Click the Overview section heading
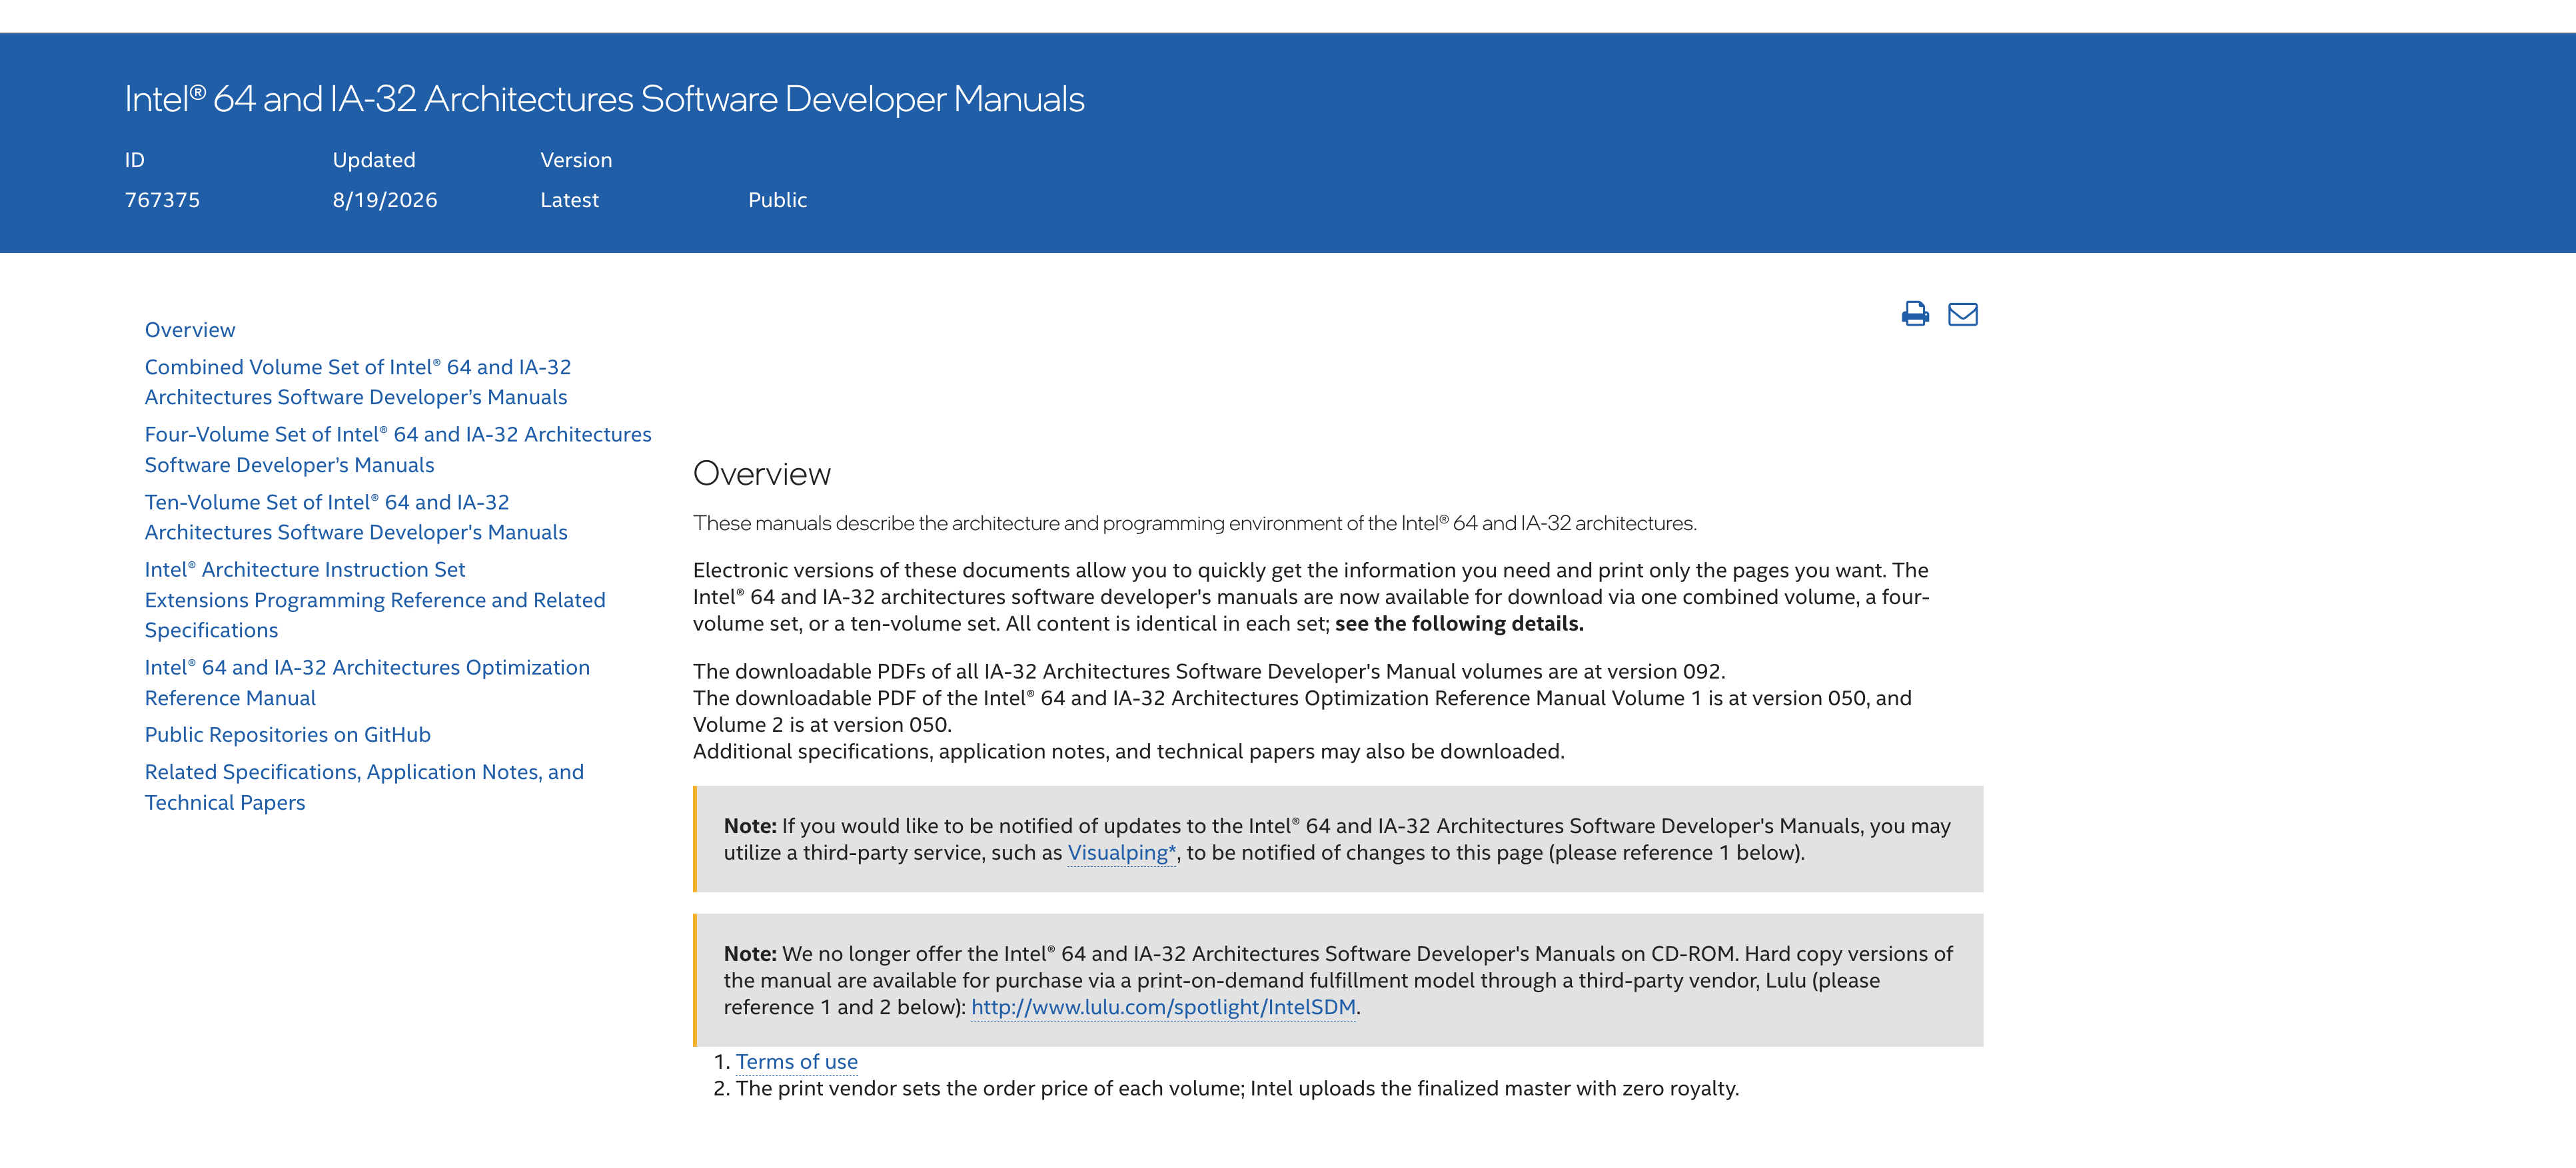The height and width of the screenshot is (1168, 2576). pyautogui.click(x=762, y=473)
